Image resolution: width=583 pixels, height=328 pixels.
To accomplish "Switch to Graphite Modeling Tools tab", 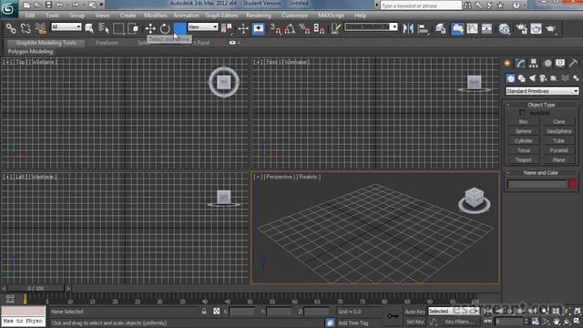I will pos(46,43).
